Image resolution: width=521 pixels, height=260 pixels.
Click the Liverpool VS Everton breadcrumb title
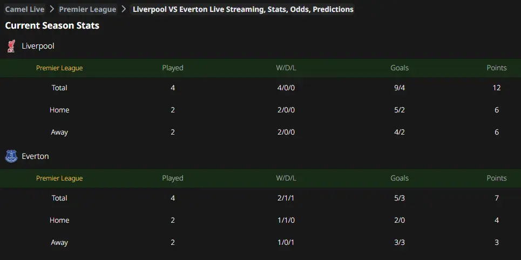pos(243,9)
